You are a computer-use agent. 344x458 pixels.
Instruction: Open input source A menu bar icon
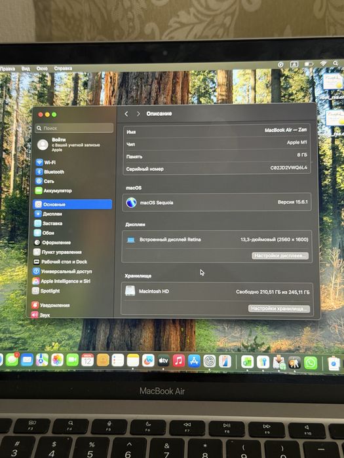click(294, 64)
